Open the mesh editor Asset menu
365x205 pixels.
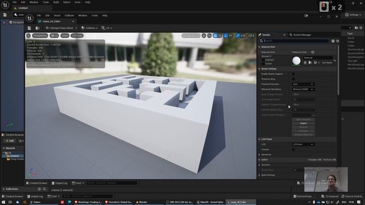[x=57, y=15]
